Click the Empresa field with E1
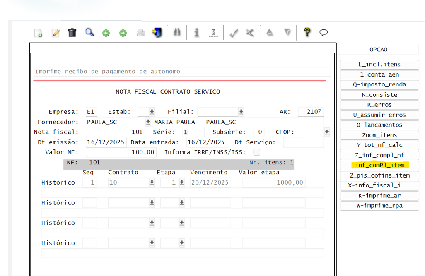425x276 pixels. tap(92, 112)
